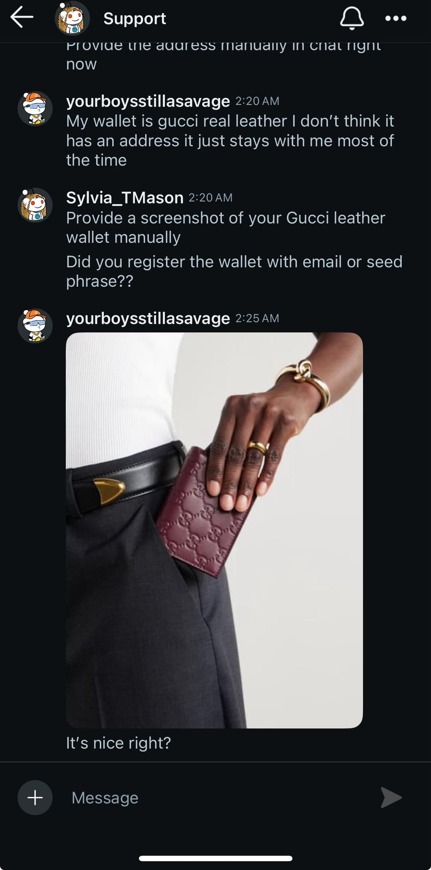Open the Gucci wallet photo attachment

[214, 530]
